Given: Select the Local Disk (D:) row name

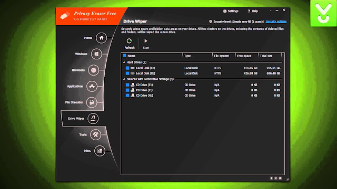Looking at the screenshot, I should coord(145,73).
